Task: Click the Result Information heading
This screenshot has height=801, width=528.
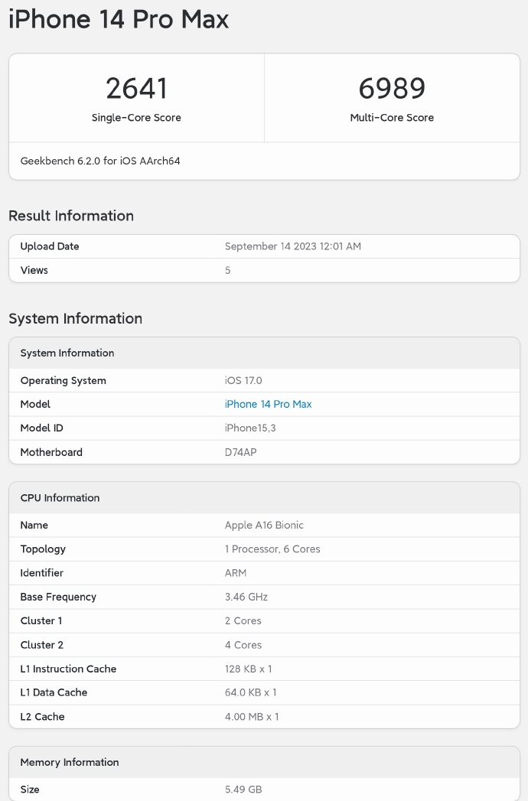Action: click(x=71, y=216)
